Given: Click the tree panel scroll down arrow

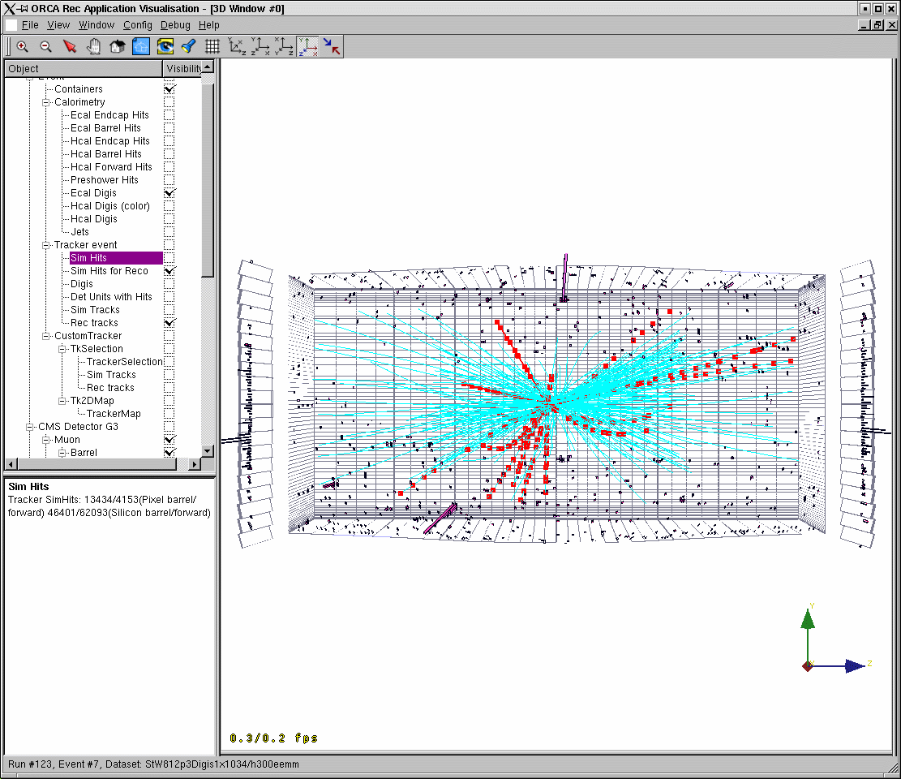Looking at the screenshot, I should pyautogui.click(x=207, y=451).
